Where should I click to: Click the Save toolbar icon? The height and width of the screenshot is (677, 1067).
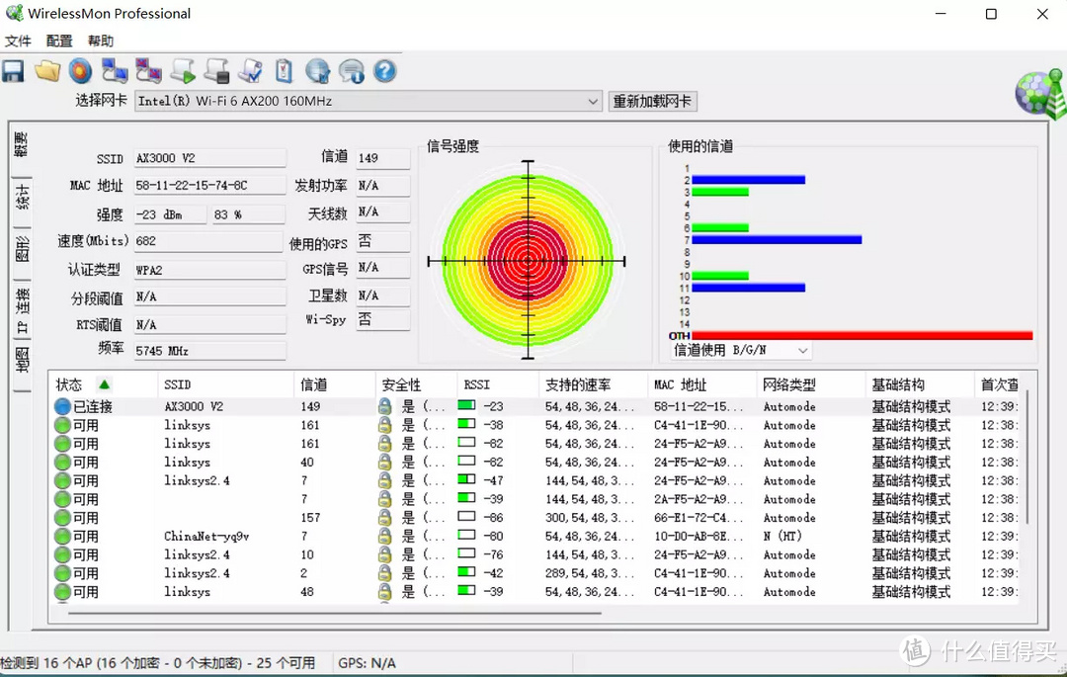coord(11,70)
